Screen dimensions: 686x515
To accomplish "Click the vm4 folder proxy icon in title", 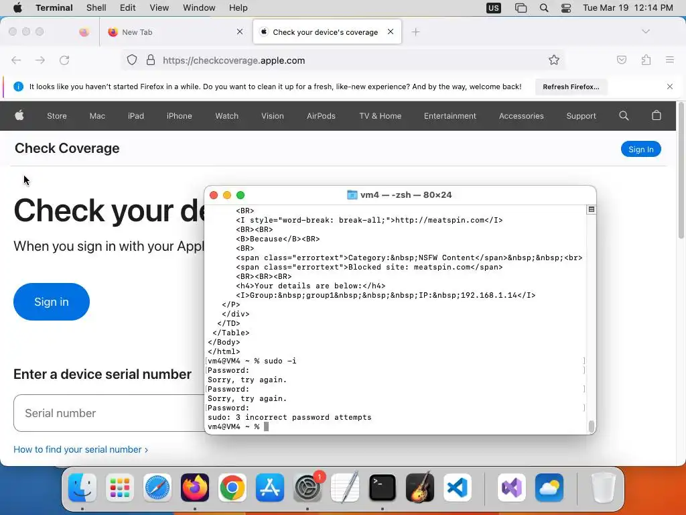I will click(352, 195).
